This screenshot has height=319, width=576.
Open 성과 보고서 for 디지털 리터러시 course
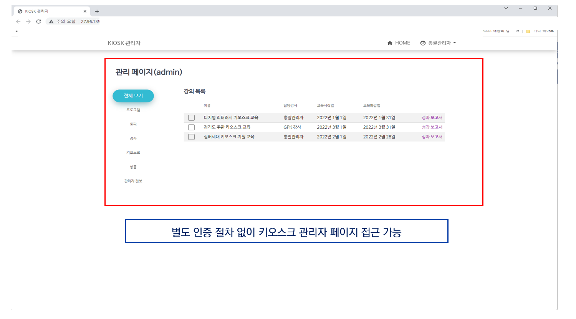(x=432, y=118)
